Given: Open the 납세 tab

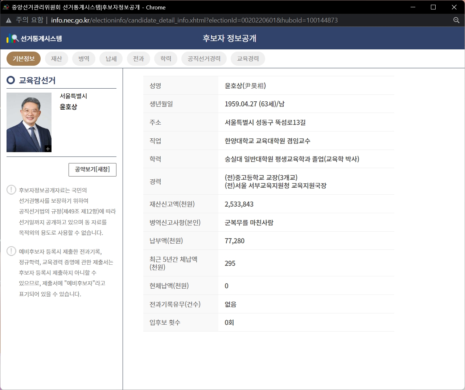Looking at the screenshot, I should (111, 59).
